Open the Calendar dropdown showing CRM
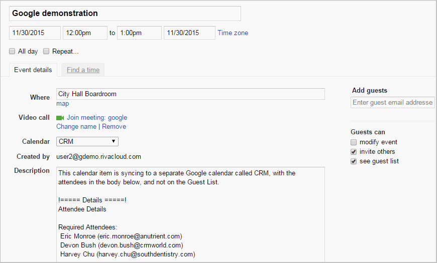 point(87,141)
